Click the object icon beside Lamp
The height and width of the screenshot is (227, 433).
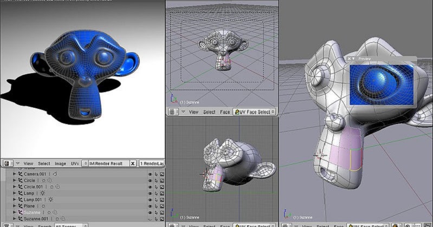pos(20,193)
